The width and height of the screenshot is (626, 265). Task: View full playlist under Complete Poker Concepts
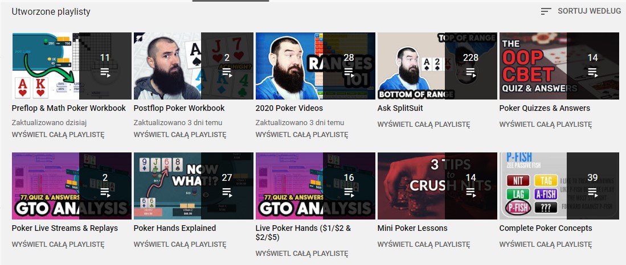pos(545,245)
